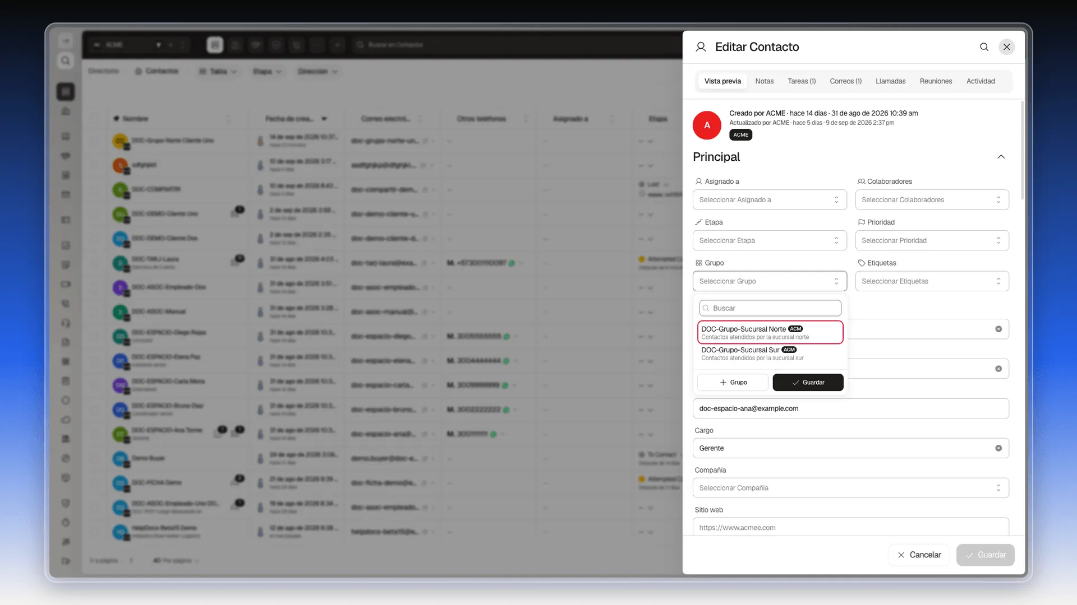This screenshot has height=605, width=1077.
Task: Collapse the Principal section
Action: point(1001,157)
